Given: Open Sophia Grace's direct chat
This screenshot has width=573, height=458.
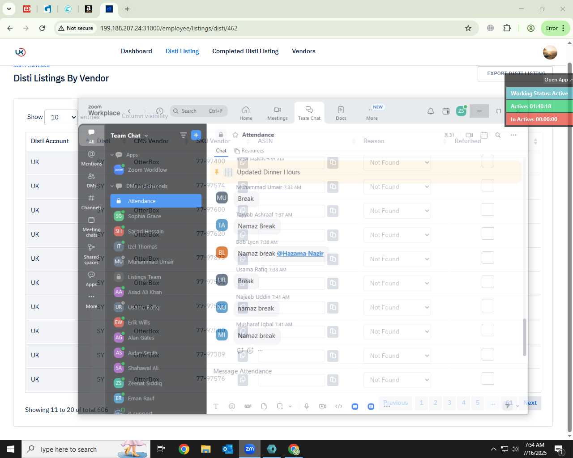Looking at the screenshot, I should tap(156, 216).
